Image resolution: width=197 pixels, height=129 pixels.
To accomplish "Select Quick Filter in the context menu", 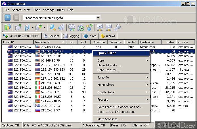I will point(121,53).
